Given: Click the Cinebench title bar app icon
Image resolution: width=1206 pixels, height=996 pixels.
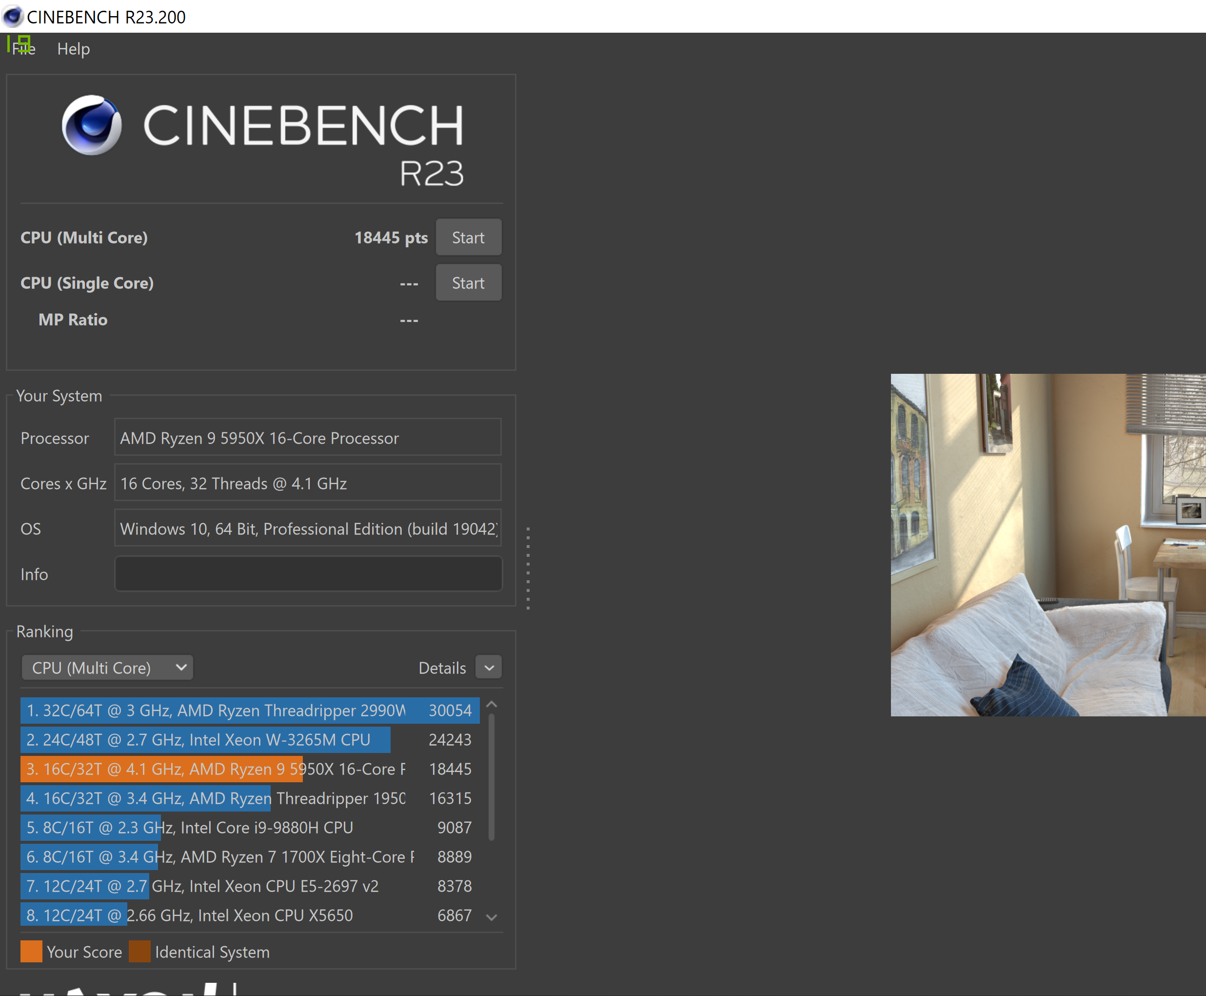Looking at the screenshot, I should 12,16.
